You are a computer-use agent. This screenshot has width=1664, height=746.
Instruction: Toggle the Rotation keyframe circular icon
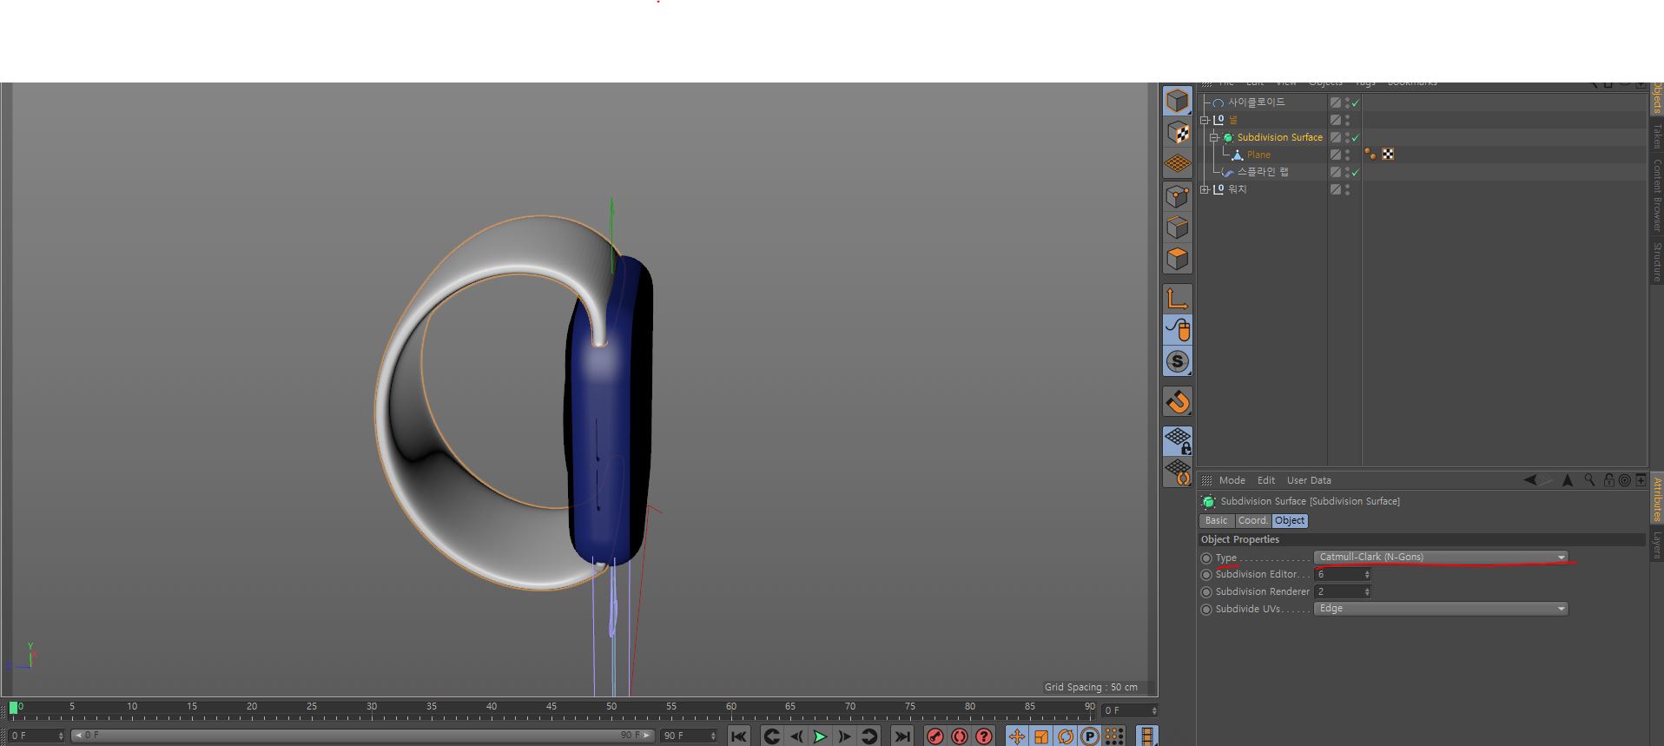click(x=1066, y=736)
